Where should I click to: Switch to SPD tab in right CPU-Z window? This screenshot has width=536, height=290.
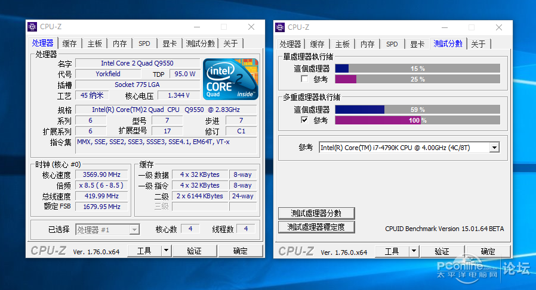(x=392, y=44)
